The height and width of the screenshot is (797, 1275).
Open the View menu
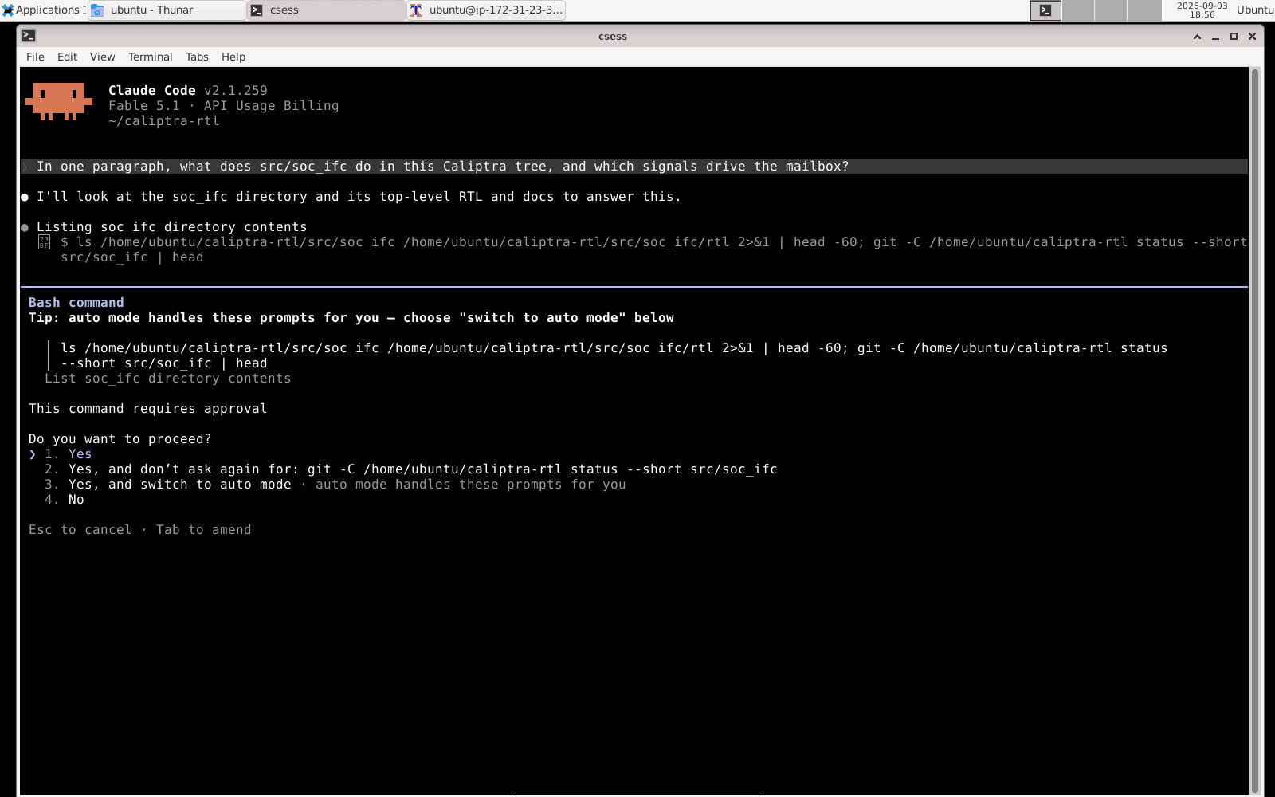(102, 57)
